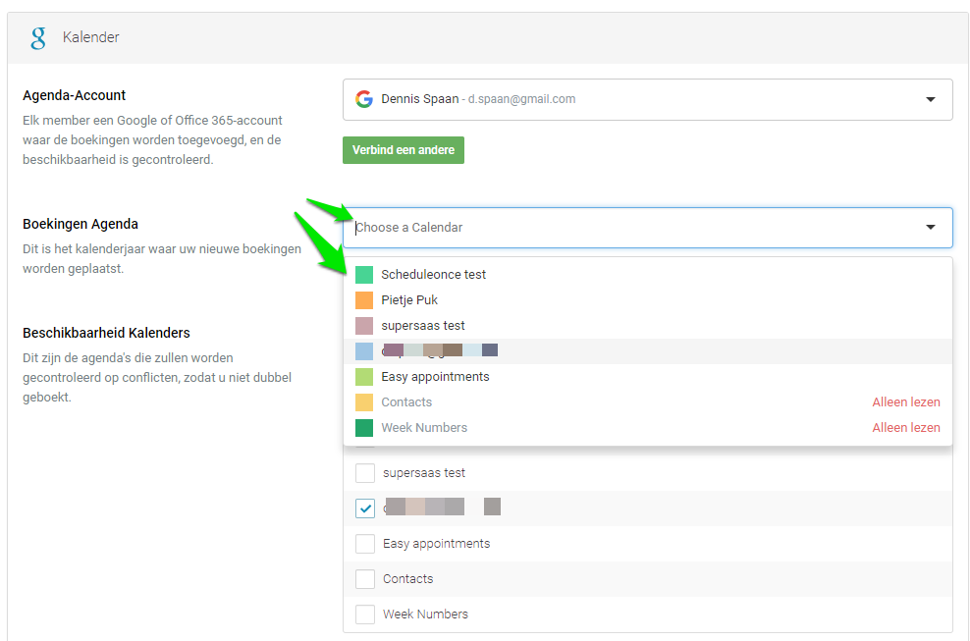The width and height of the screenshot is (970, 641).
Task: Check the supersaas test availability checkbox
Action: [x=365, y=473]
